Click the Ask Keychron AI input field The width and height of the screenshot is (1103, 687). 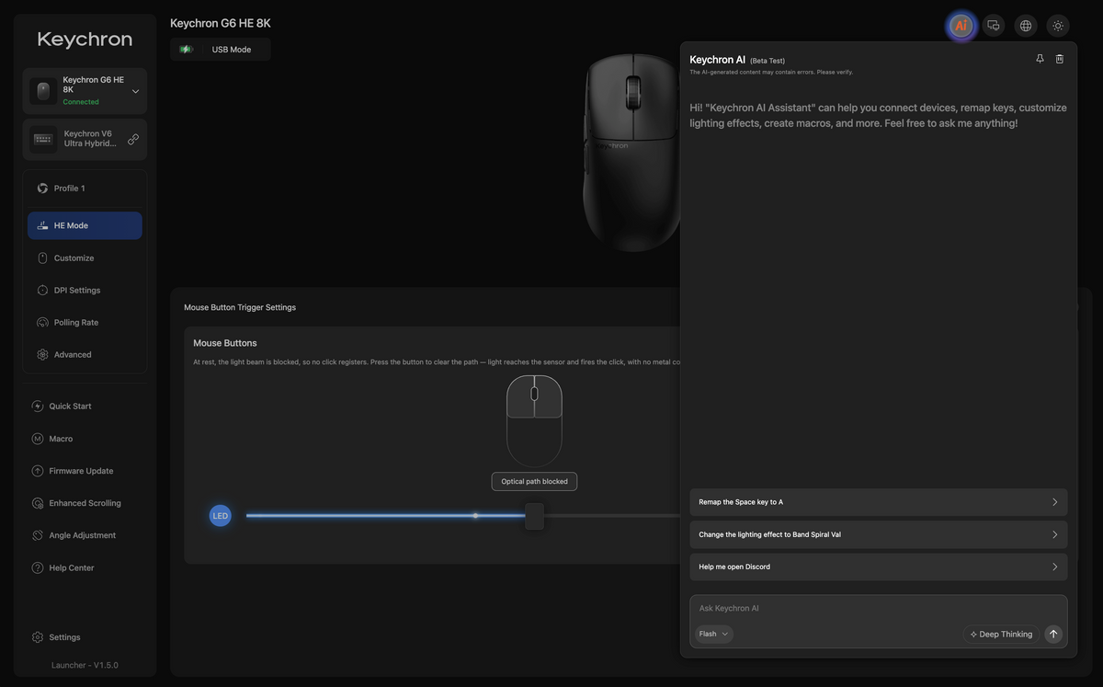(879, 609)
